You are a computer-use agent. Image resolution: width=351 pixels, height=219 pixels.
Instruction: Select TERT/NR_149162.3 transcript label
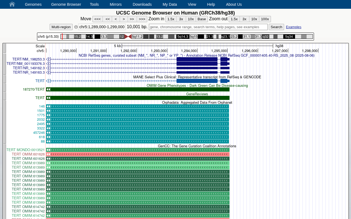pyautogui.click(x=29, y=68)
